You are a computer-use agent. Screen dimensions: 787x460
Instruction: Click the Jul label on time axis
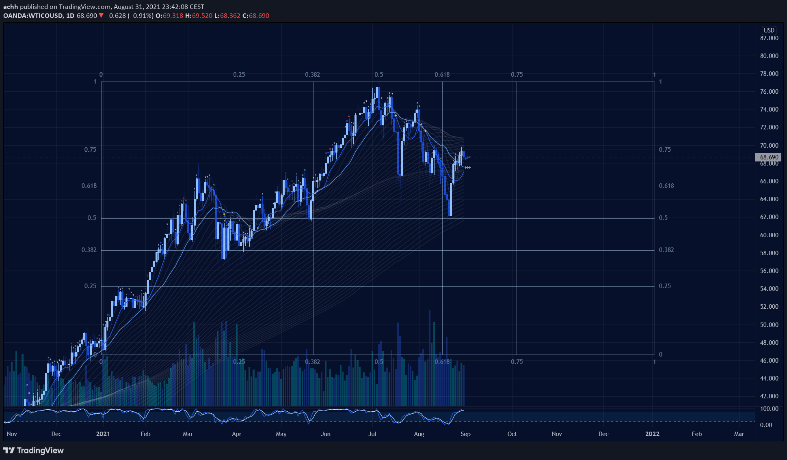(372, 434)
